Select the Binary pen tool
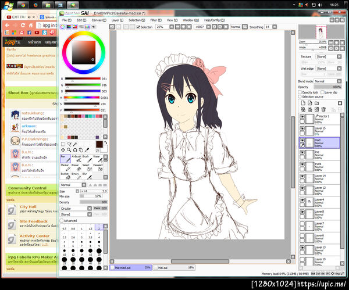 pyautogui.click(x=76, y=176)
